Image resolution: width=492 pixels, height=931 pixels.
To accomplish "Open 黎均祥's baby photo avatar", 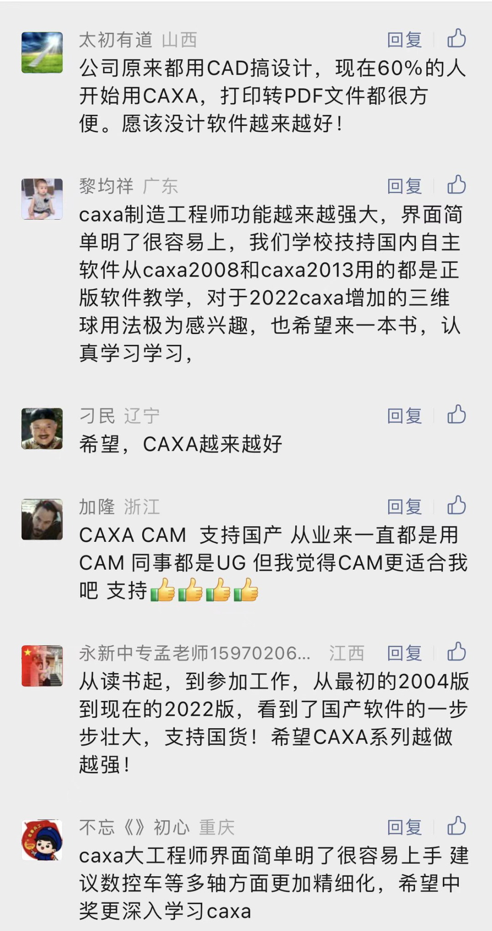I will [42, 199].
